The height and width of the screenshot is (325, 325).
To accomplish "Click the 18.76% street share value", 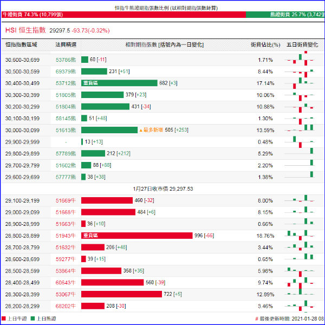I will click(265, 236).
